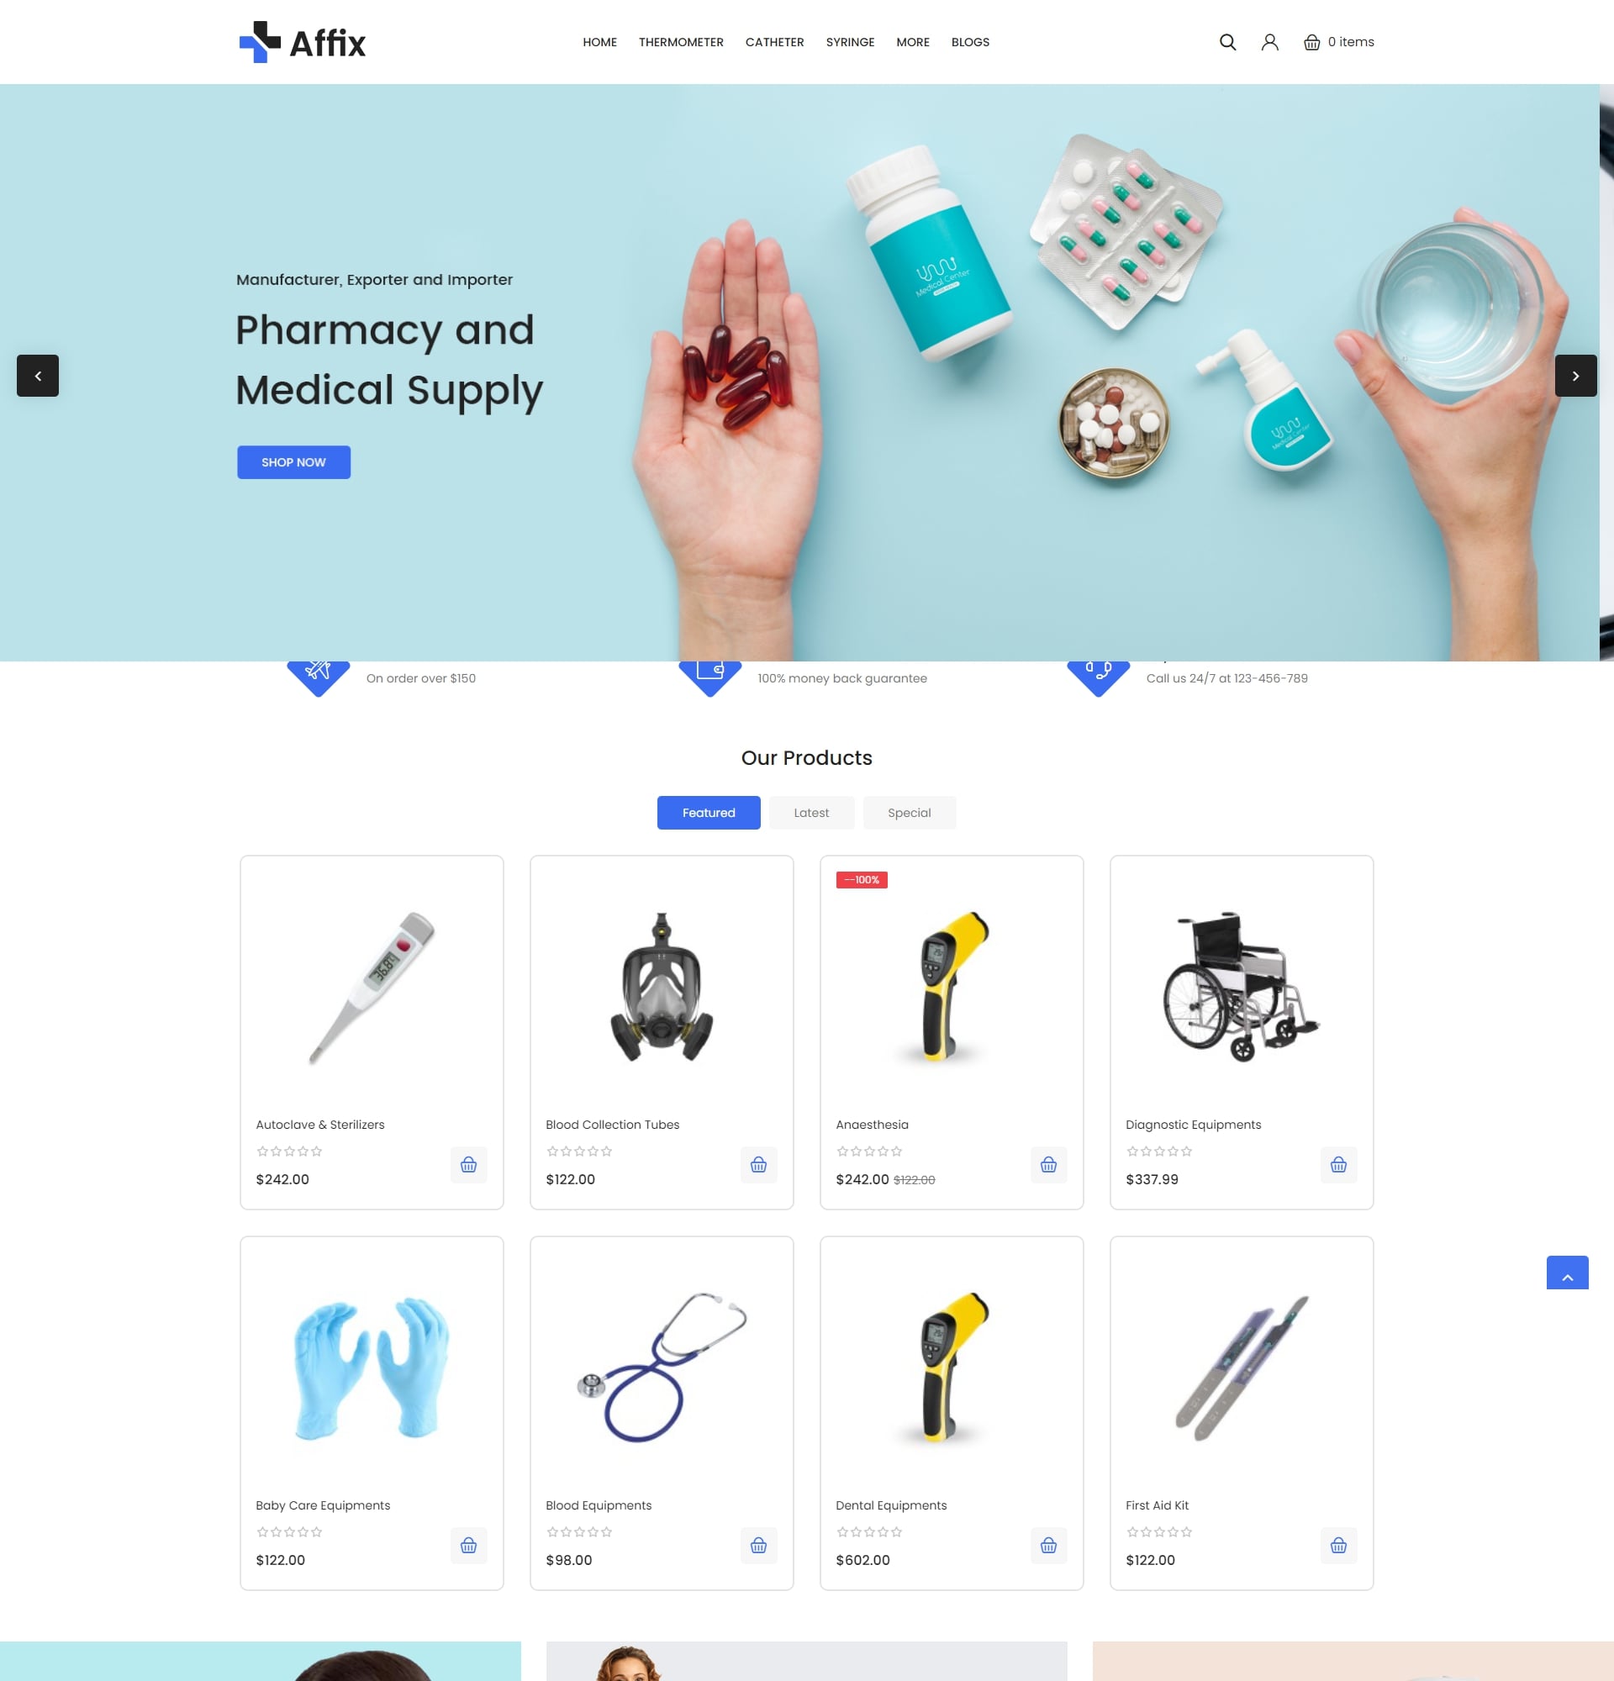Toggle the left carousel arrow
Image resolution: width=1614 pixels, height=1681 pixels.
coord(38,375)
